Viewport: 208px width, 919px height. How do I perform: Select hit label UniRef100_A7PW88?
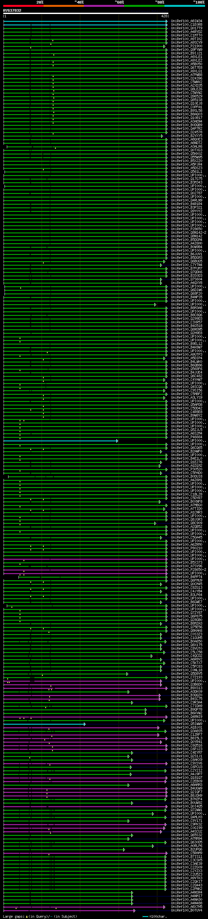tap(187, 75)
